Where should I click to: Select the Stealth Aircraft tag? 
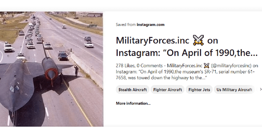coord(133,90)
